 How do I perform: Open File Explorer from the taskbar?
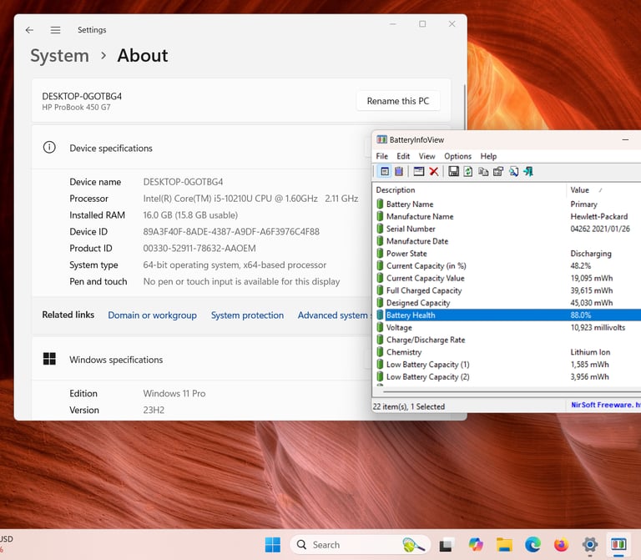pos(504,545)
